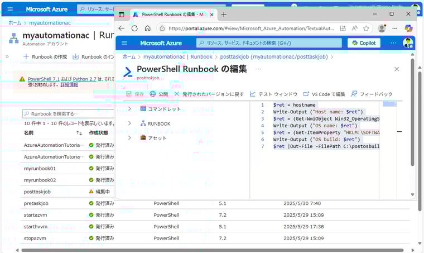Open the Azure portal hamburger menu in the front window

124,43
